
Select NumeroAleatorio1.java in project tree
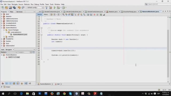tap(20, 34)
